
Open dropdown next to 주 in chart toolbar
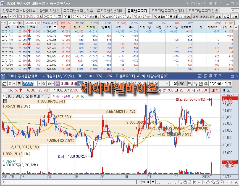pyautogui.click(x=14, y=84)
